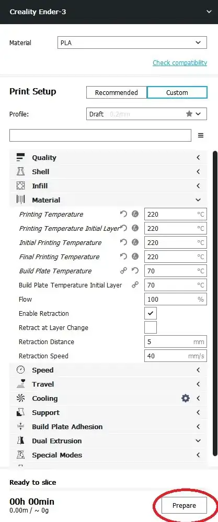This screenshot has height=522, width=218.
Task: Click function icon beside Initial Printing Temperature
Action: click(135, 242)
